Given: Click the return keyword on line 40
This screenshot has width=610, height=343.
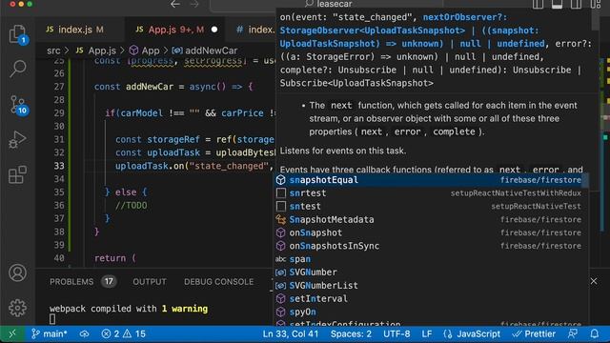Looking at the screenshot, I should pos(110,258).
